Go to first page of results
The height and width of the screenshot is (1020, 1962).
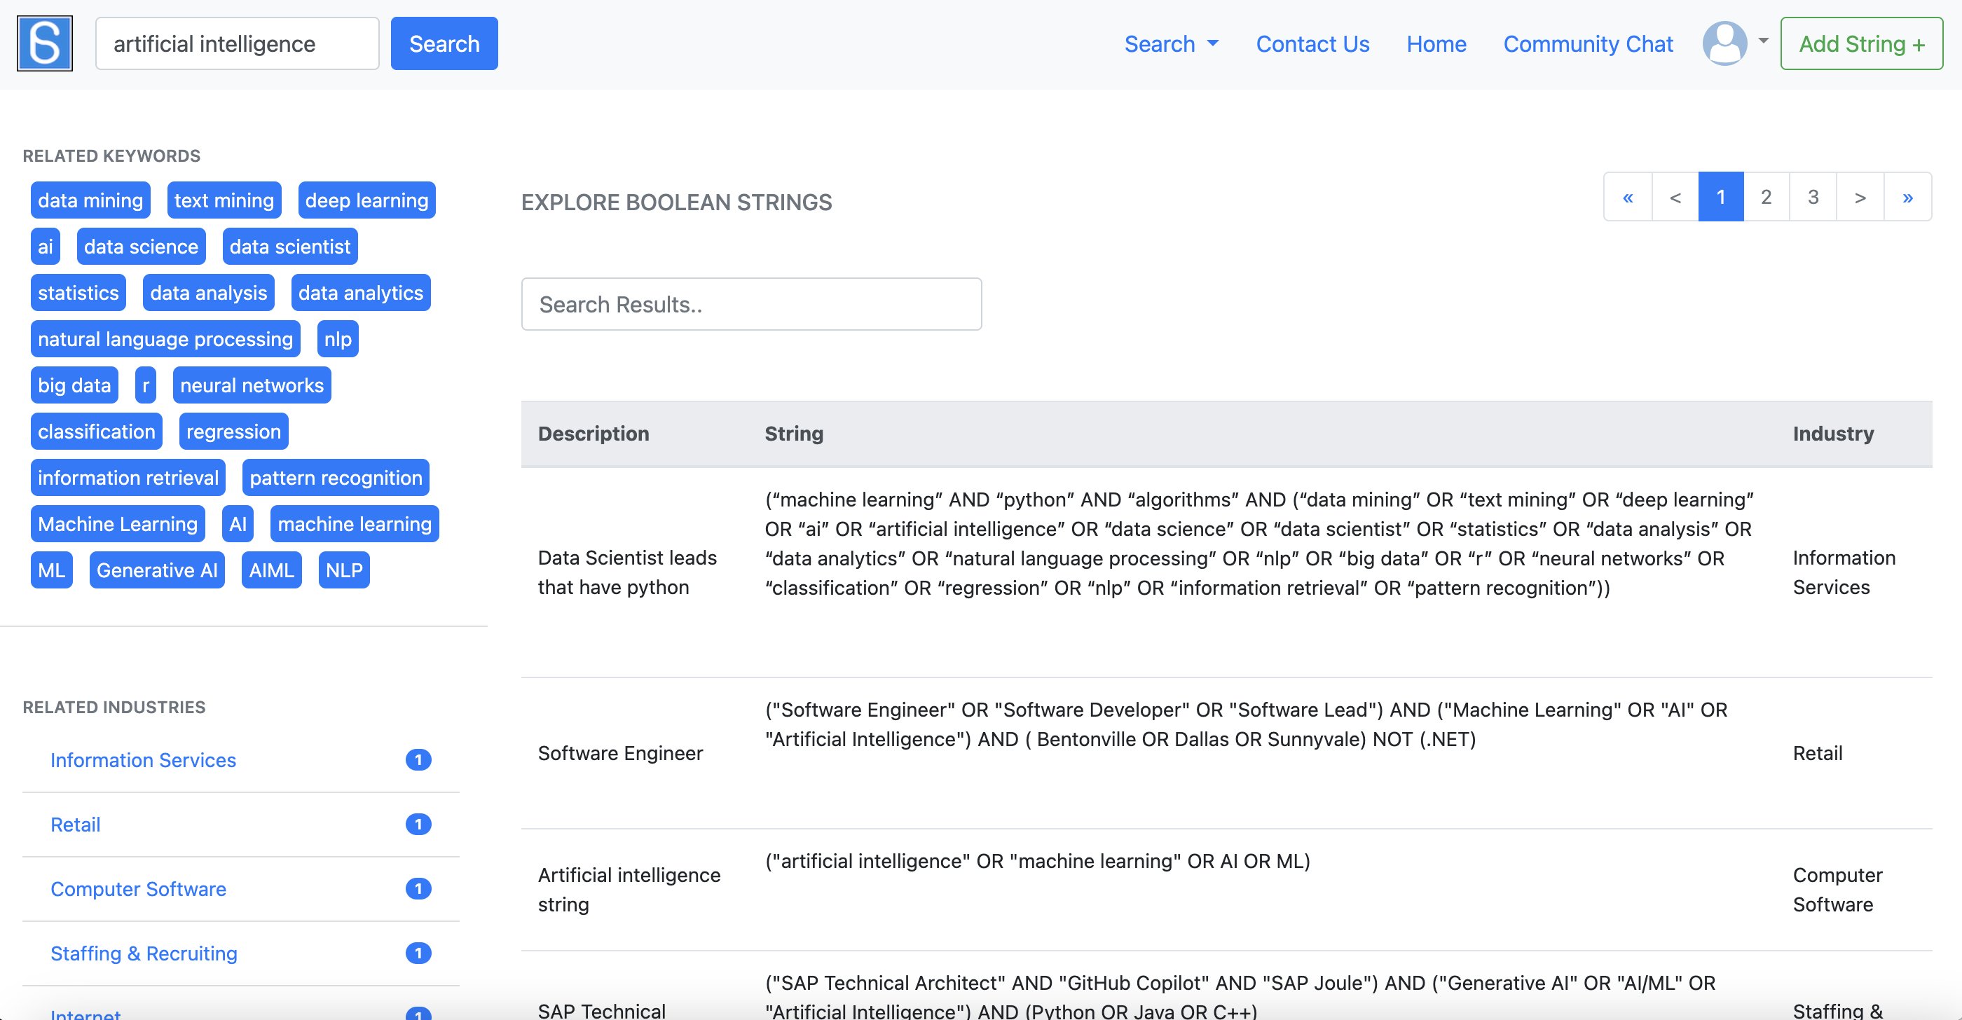(x=1628, y=197)
